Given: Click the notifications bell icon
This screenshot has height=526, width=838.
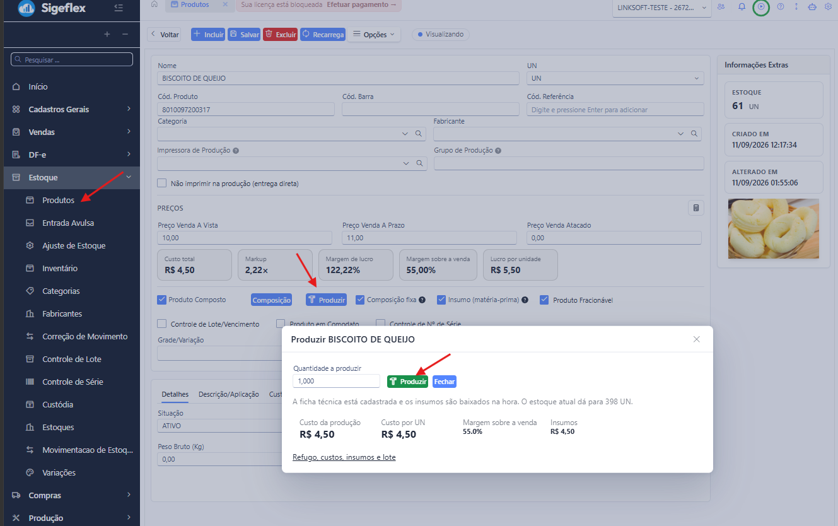Looking at the screenshot, I should point(742,6).
